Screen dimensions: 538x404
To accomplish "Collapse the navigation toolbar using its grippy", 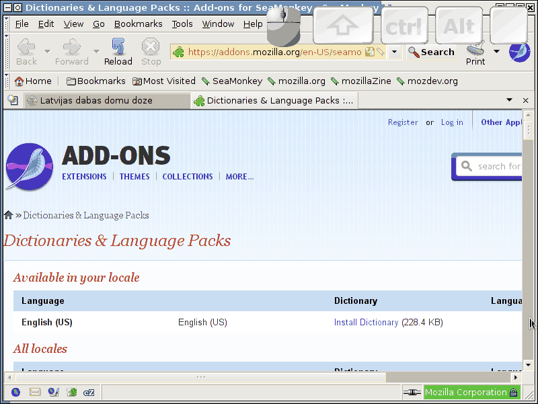I will [x=7, y=52].
